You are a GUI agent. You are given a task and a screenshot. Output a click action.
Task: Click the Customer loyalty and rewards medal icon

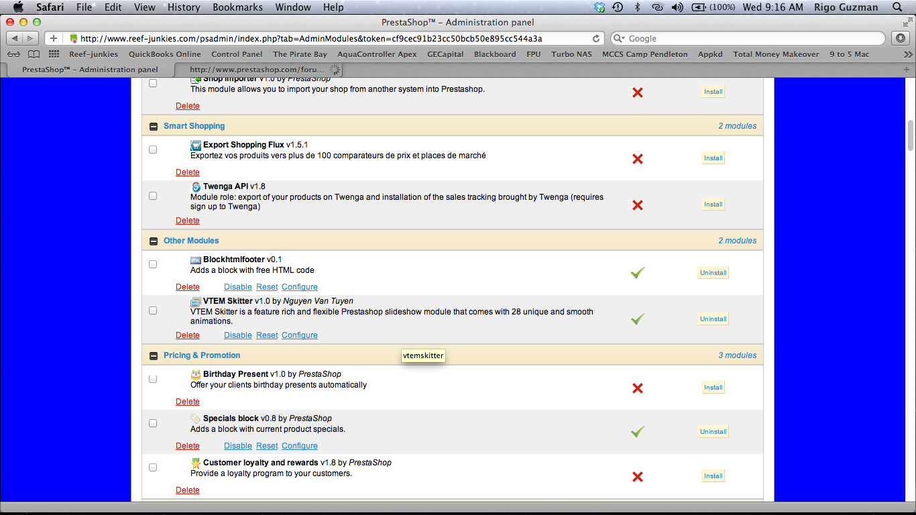196,463
